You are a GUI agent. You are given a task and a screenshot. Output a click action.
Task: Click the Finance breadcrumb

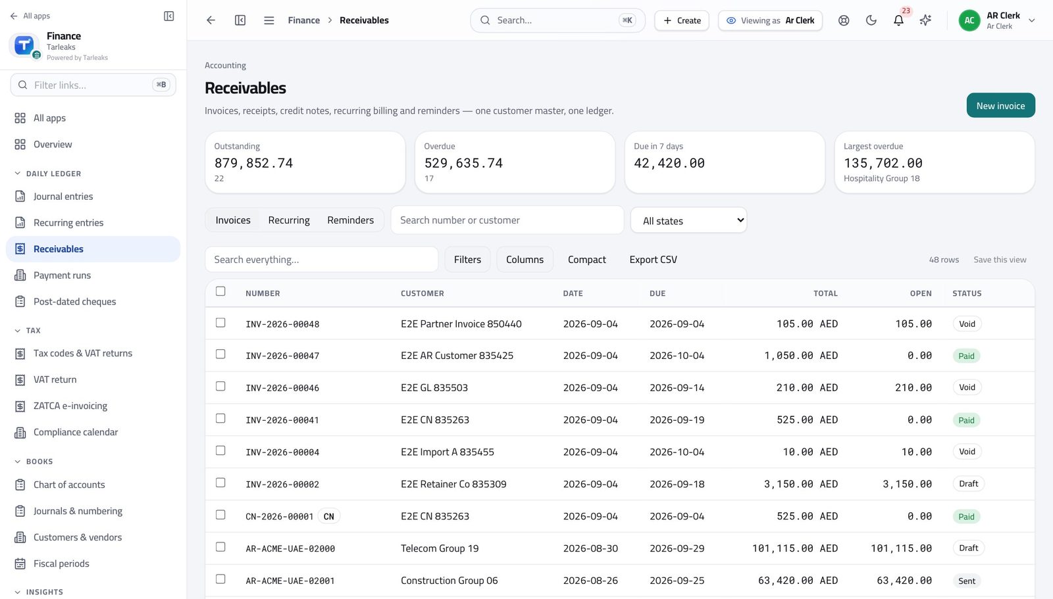(304, 20)
